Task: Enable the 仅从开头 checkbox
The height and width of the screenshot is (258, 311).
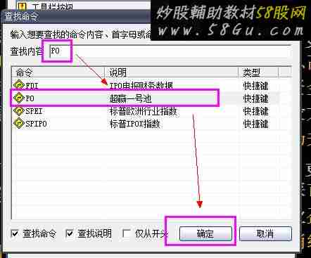Action: (x=127, y=233)
